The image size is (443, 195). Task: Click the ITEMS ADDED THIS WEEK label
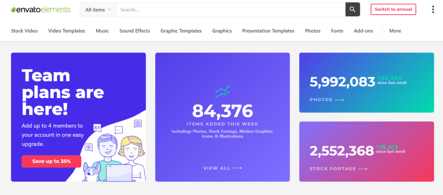223,124
